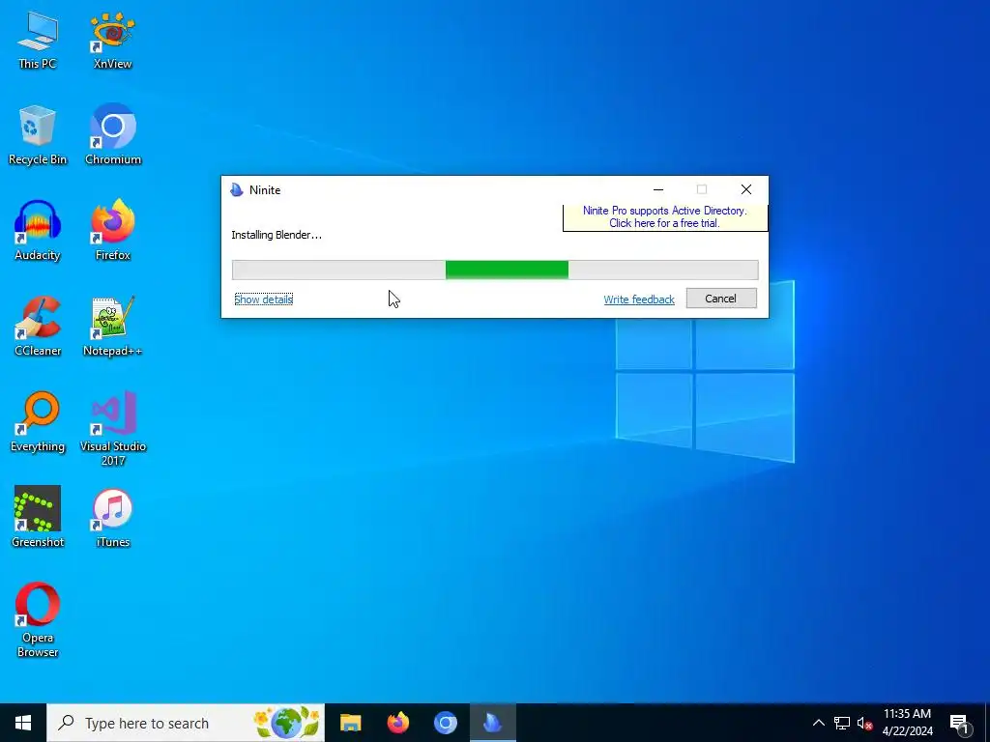Image resolution: width=990 pixels, height=742 pixels.
Task: Click the Ninite title bar logo
Action: tap(237, 190)
